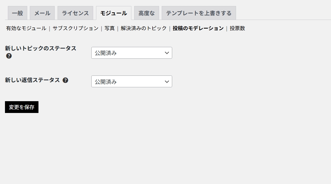Select the モジュール tab
Screen dimensions: 331x184
tap(114, 13)
